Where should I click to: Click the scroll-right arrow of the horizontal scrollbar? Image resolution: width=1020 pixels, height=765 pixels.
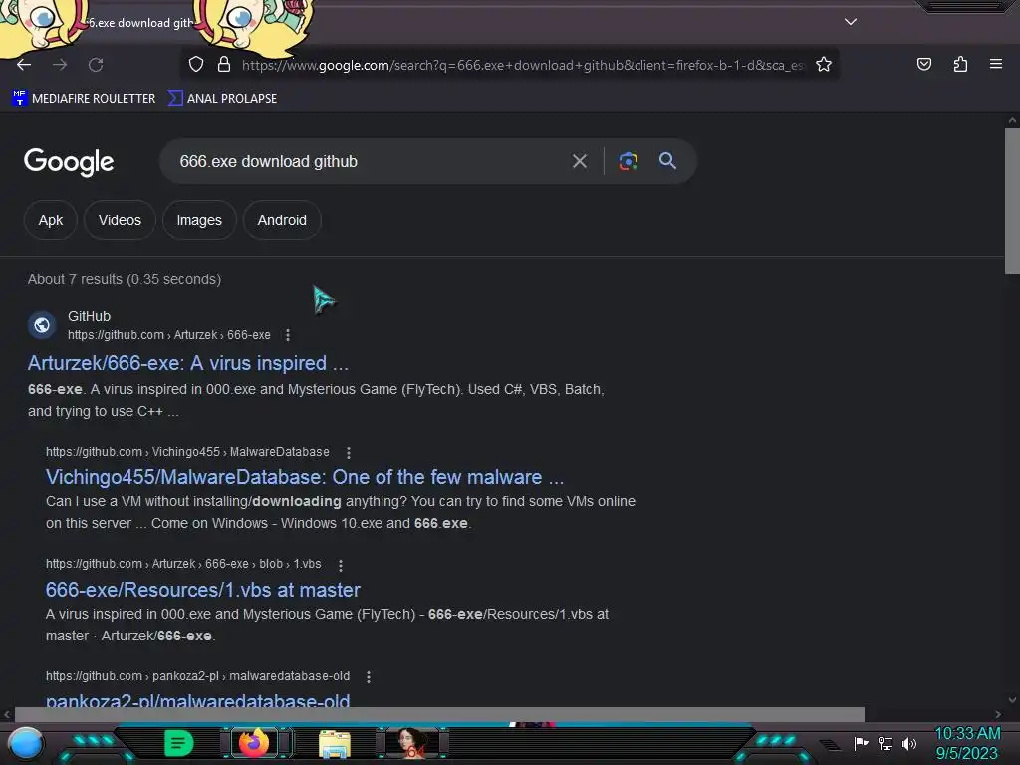[x=998, y=714]
